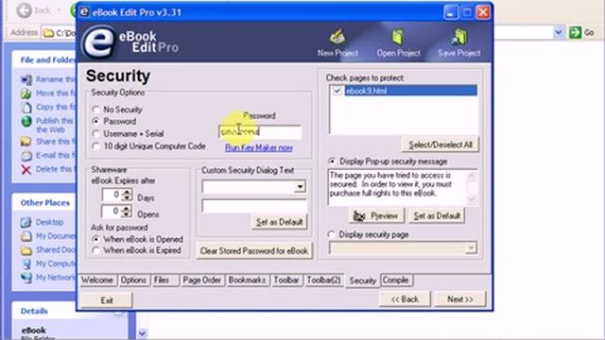This screenshot has width=605, height=340.
Task: Click the security message scrollbar down arrow
Action: coord(472,200)
